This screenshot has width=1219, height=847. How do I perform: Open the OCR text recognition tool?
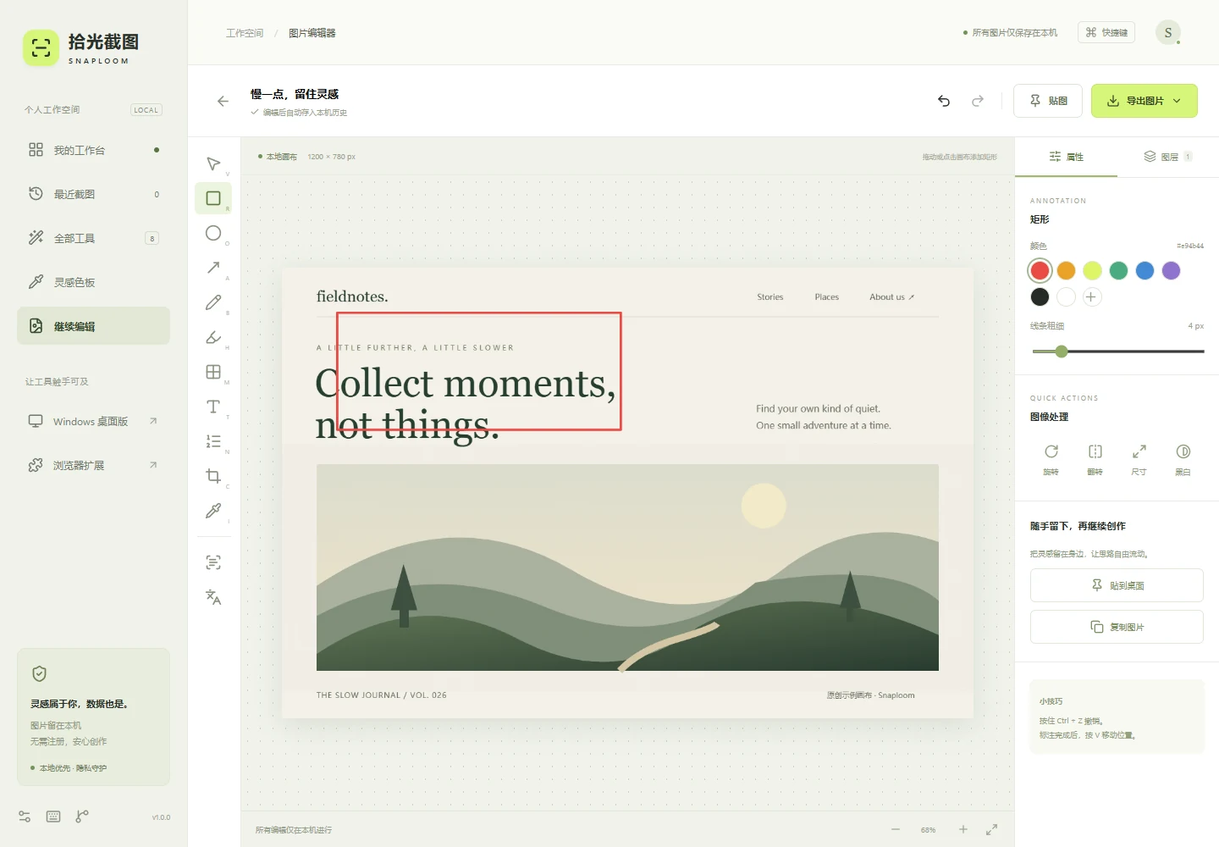tap(213, 562)
